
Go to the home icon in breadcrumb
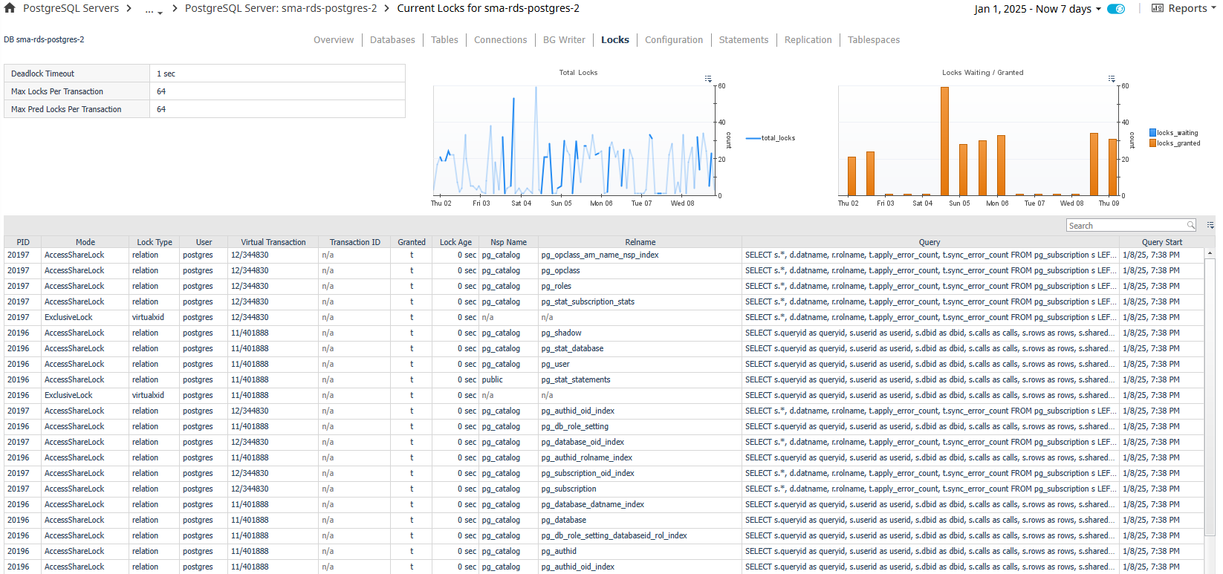pos(10,8)
